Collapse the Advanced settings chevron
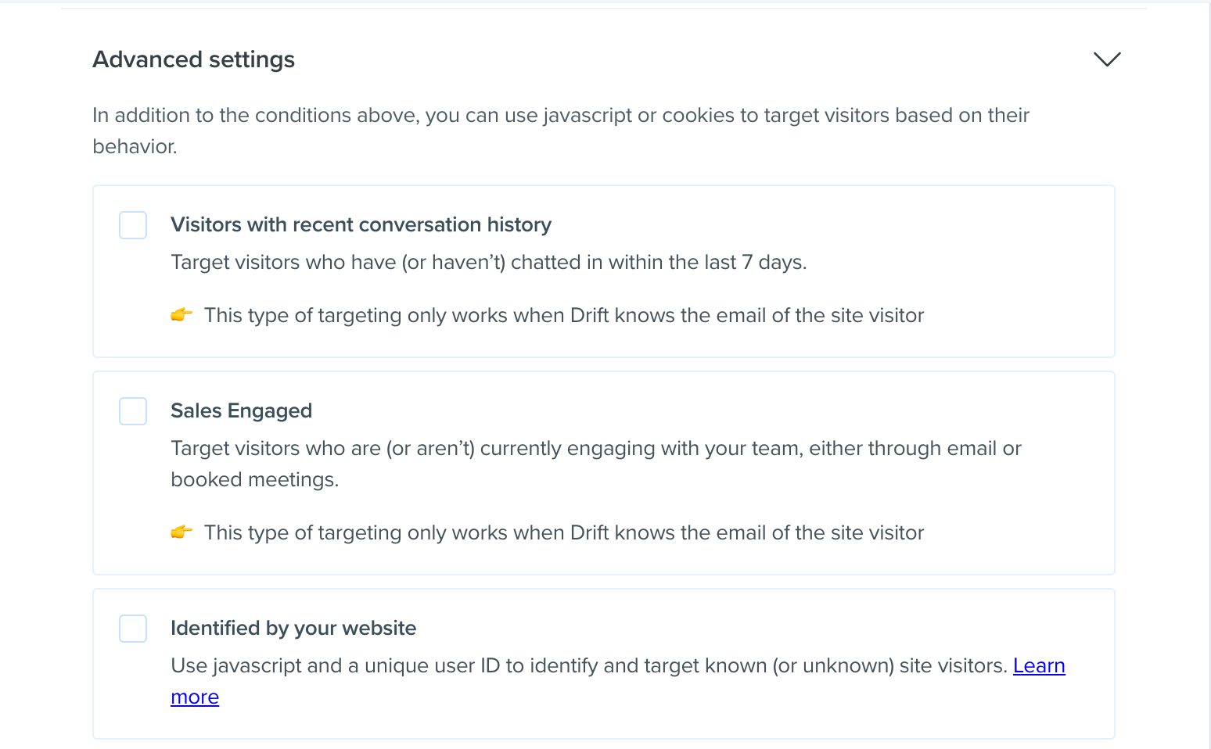1211x749 pixels. 1107,59
